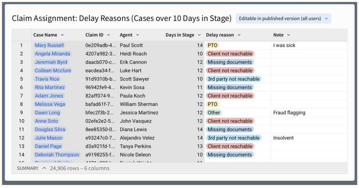Click the Travis Rice 3rd party not reachable tag
Image resolution: width=359 pixels, height=188 pixels.
[233, 79]
